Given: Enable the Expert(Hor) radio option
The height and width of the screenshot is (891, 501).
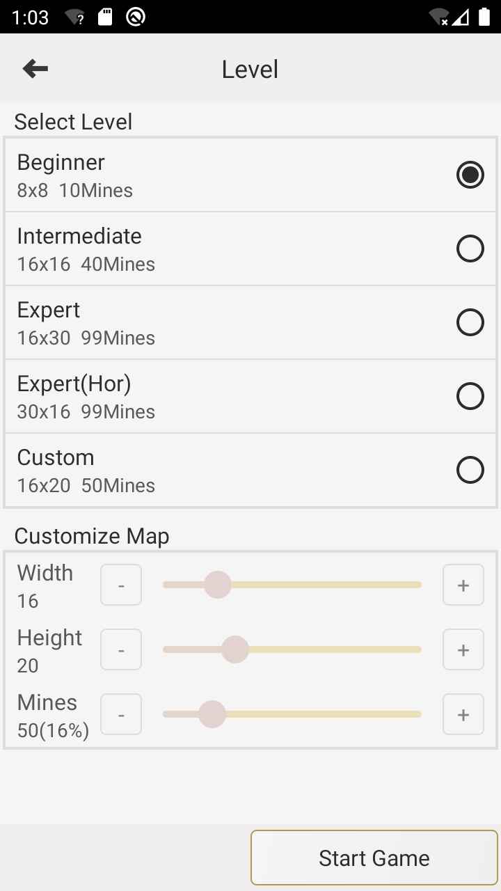Looking at the screenshot, I should (470, 396).
